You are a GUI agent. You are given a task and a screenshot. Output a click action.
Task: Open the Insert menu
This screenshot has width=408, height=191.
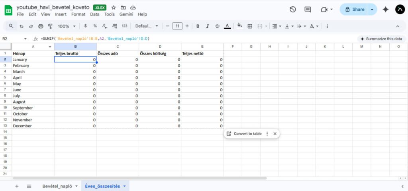point(61,14)
